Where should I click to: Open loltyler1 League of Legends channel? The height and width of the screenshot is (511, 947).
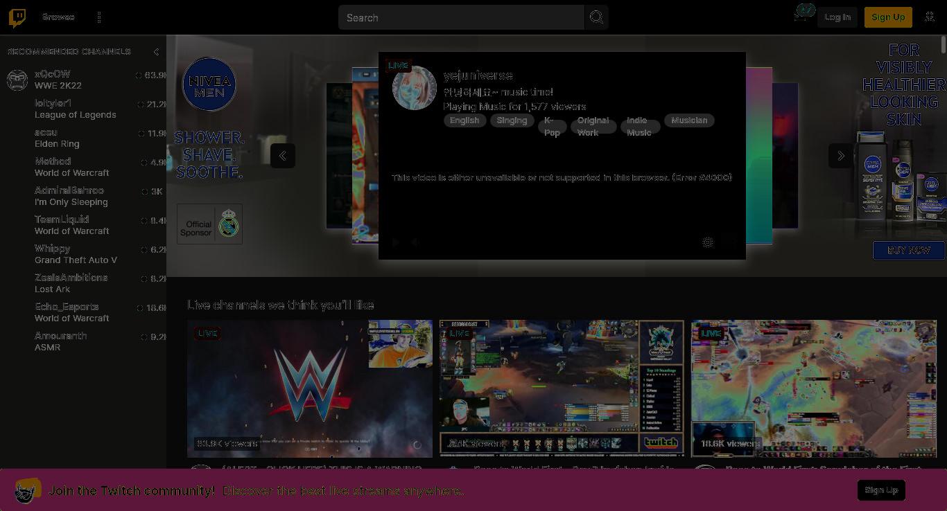[x=83, y=109]
